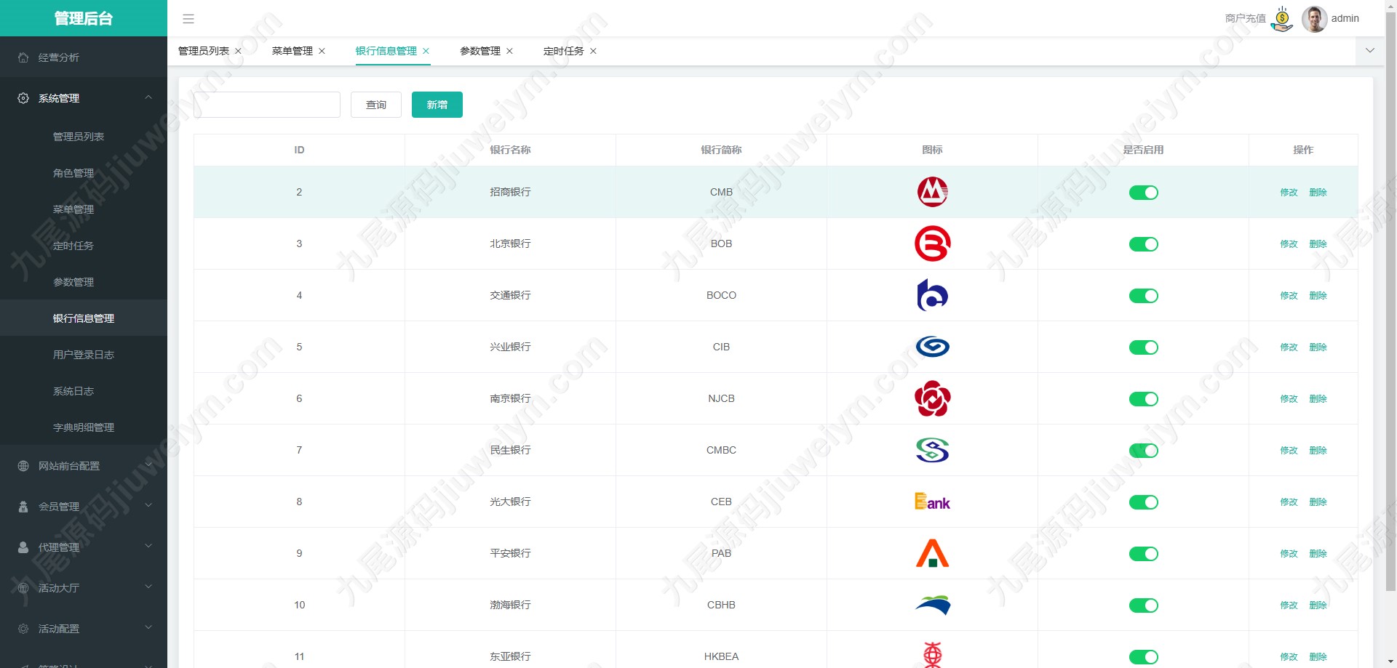Click the Bank of Beijing red logo
This screenshot has width=1397, height=668.
[932, 244]
